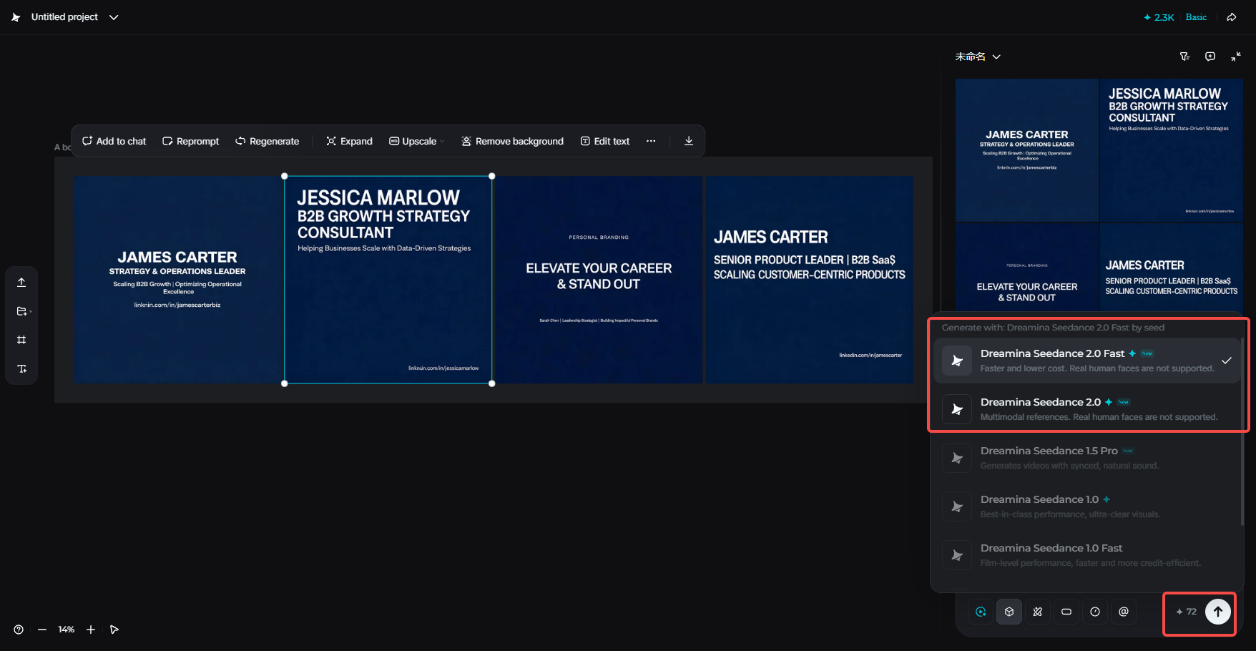Image resolution: width=1256 pixels, height=651 pixels.
Task: Click the share arrow icon
Action: (1232, 17)
